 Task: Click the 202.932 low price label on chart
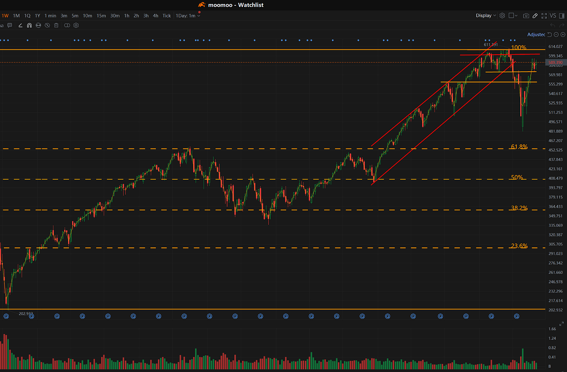(x=26, y=314)
